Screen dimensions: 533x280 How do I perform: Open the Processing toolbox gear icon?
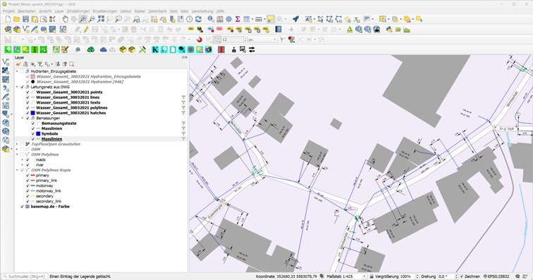point(228,19)
